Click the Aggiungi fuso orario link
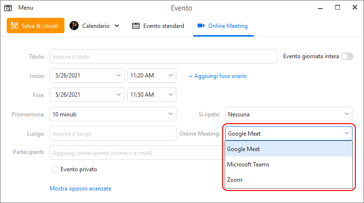 pyautogui.click(x=218, y=76)
